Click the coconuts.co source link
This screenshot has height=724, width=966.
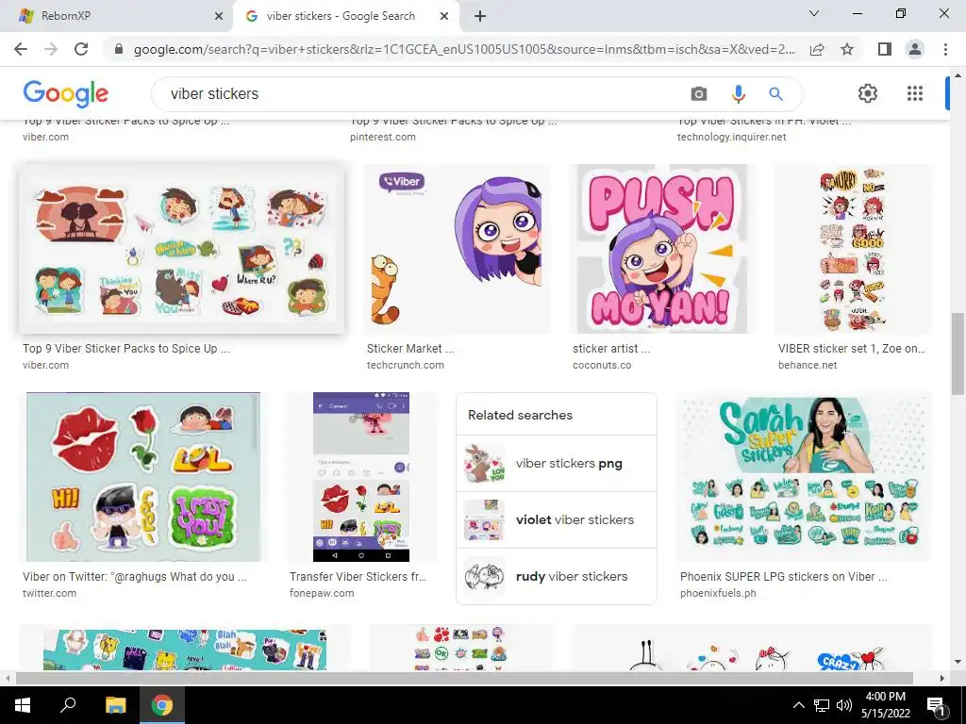click(x=602, y=365)
